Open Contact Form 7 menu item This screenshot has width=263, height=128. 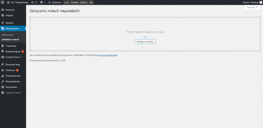13,57
